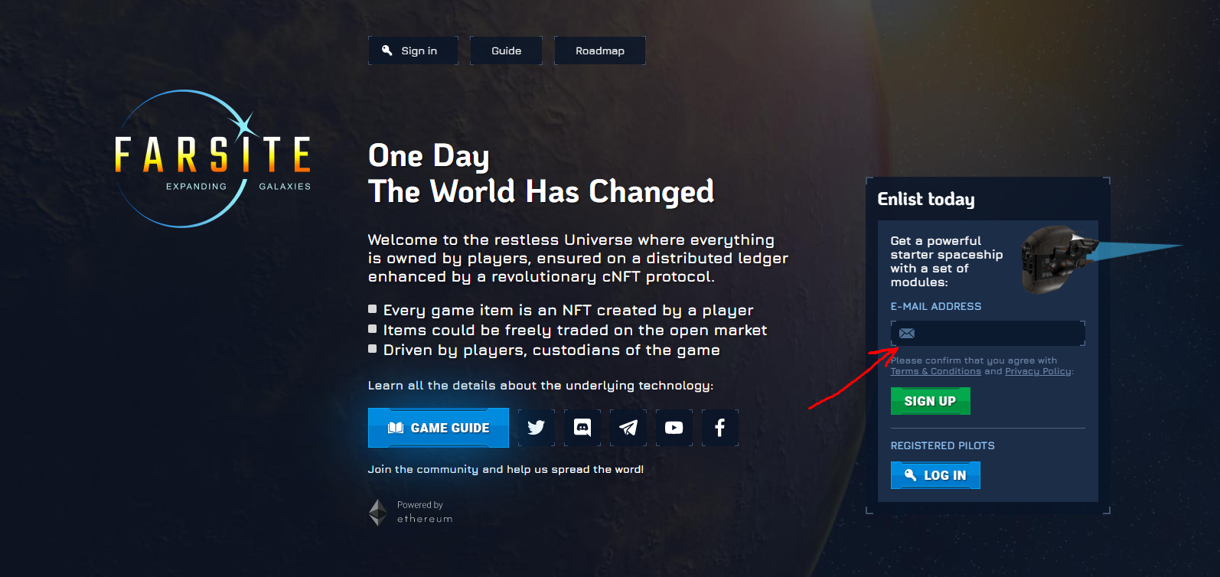Click the blue LOG IN button
Screen dimensions: 1220x577
(x=935, y=475)
